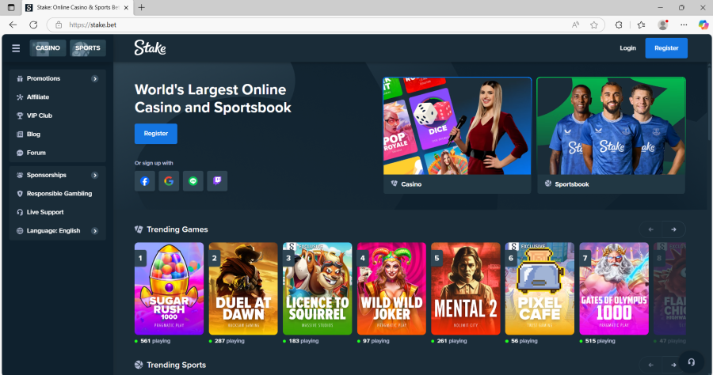
Task: Show next Trending Sports with right arrow
Action: pyautogui.click(x=674, y=365)
